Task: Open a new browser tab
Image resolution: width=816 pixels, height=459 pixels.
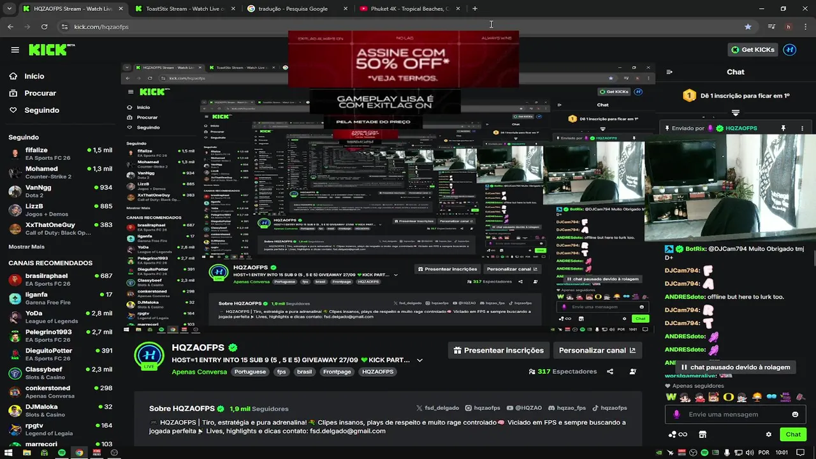Action: click(x=474, y=8)
